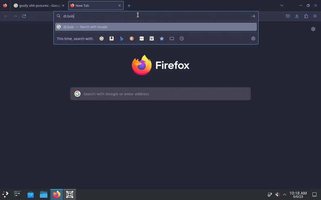Click show desktop button in taskbar
This screenshot has height=200, width=321.
314,194
